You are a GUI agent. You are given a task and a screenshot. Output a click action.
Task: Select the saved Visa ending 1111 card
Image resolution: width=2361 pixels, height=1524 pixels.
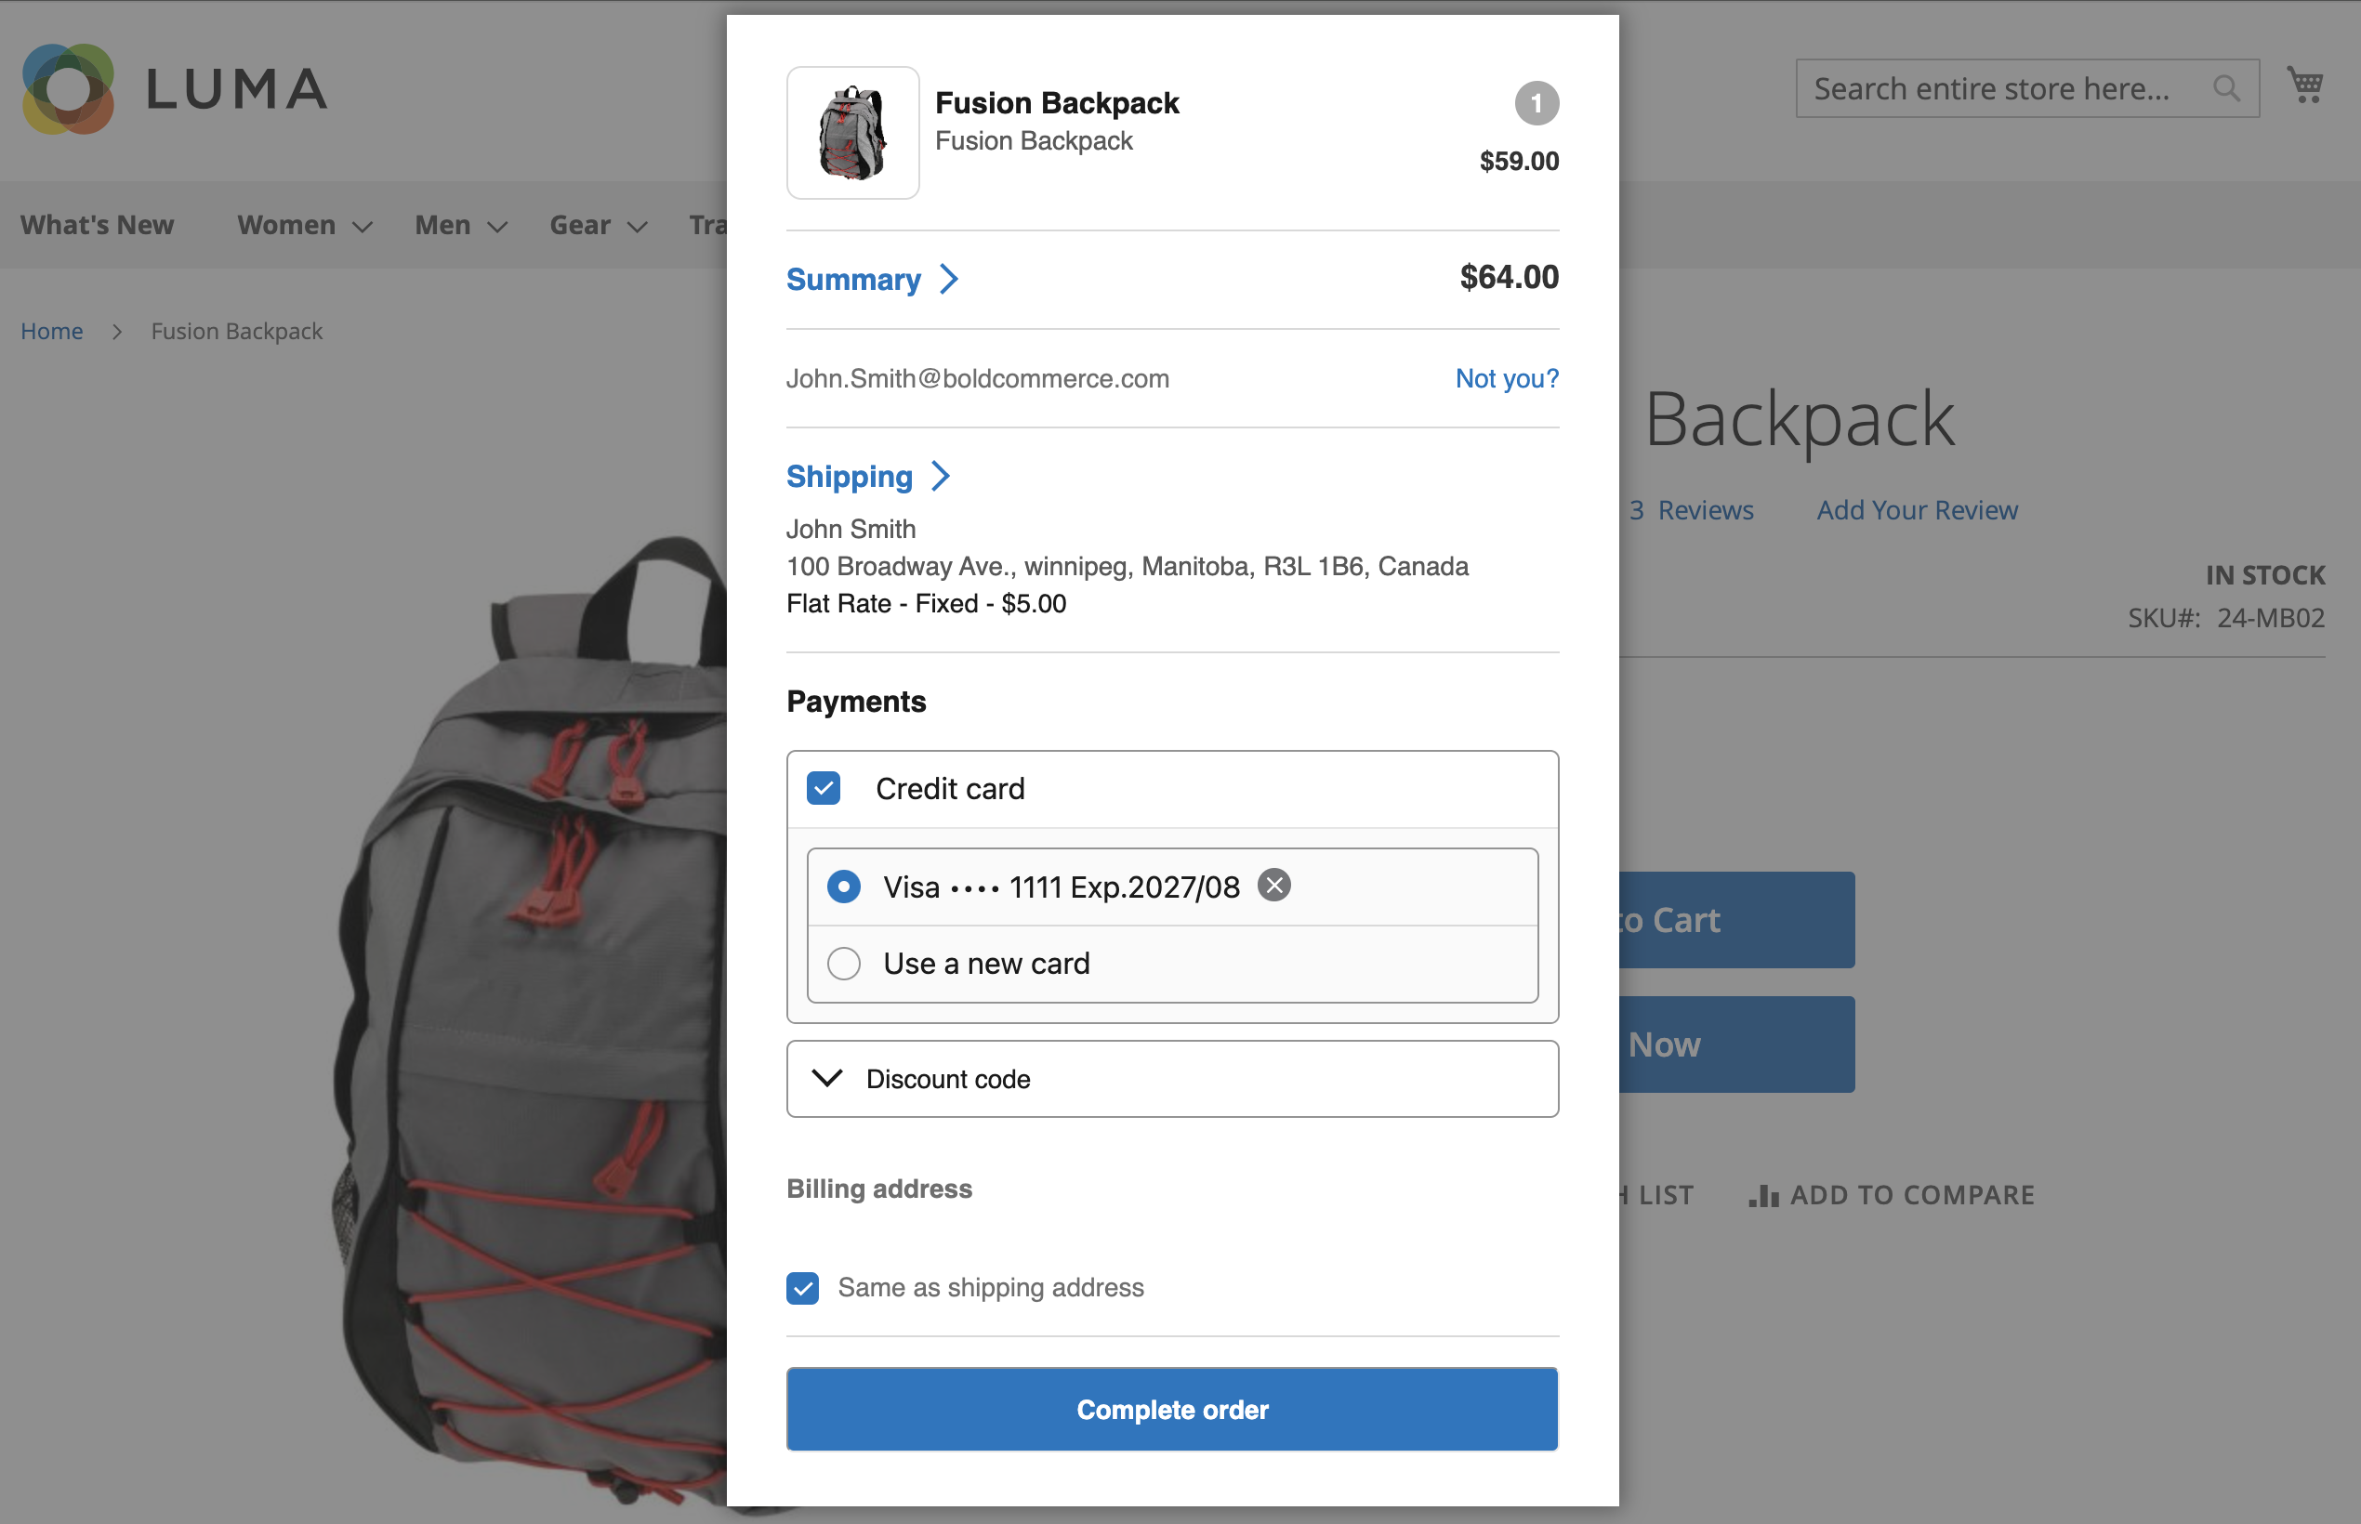(x=842, y=886)
